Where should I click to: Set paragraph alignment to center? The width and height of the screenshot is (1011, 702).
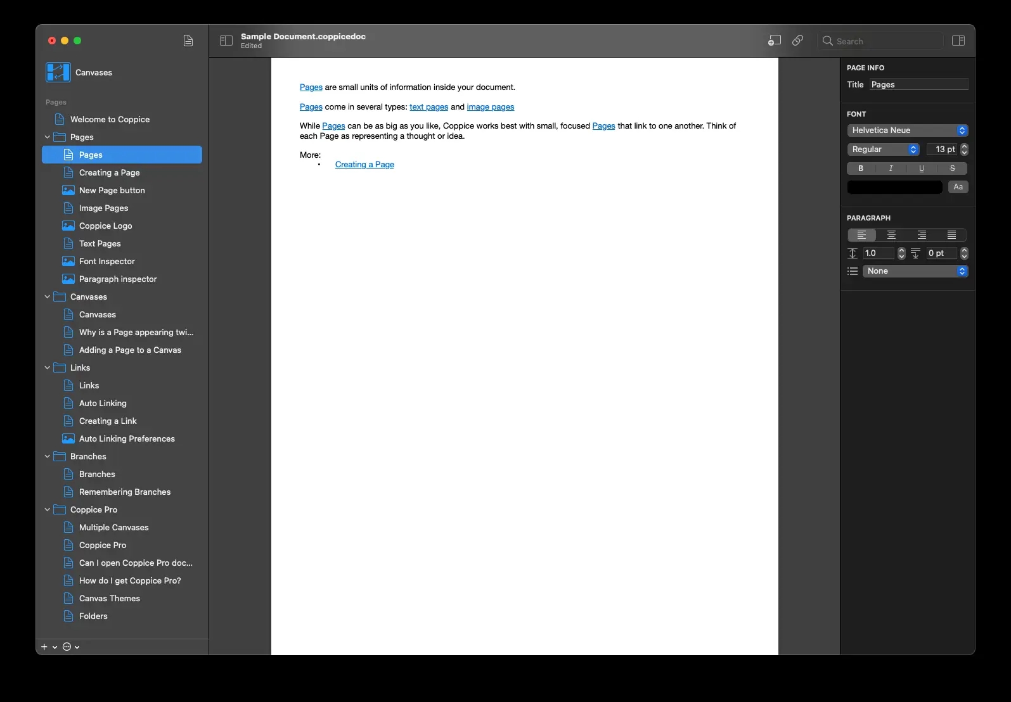coord(891,235)
